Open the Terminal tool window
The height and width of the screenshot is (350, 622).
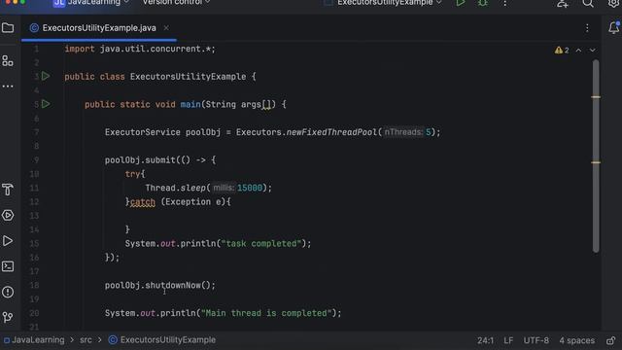pyautogui.click(x=8, y=266)
